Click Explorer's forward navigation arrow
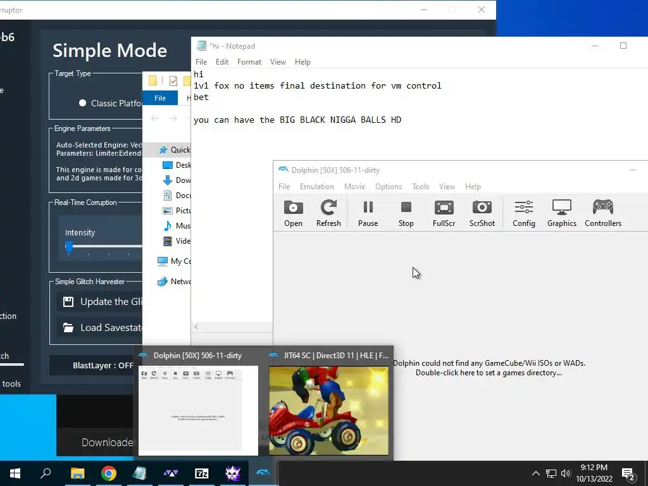Screen dimensions: 648x486 click(x=173, y=118)
